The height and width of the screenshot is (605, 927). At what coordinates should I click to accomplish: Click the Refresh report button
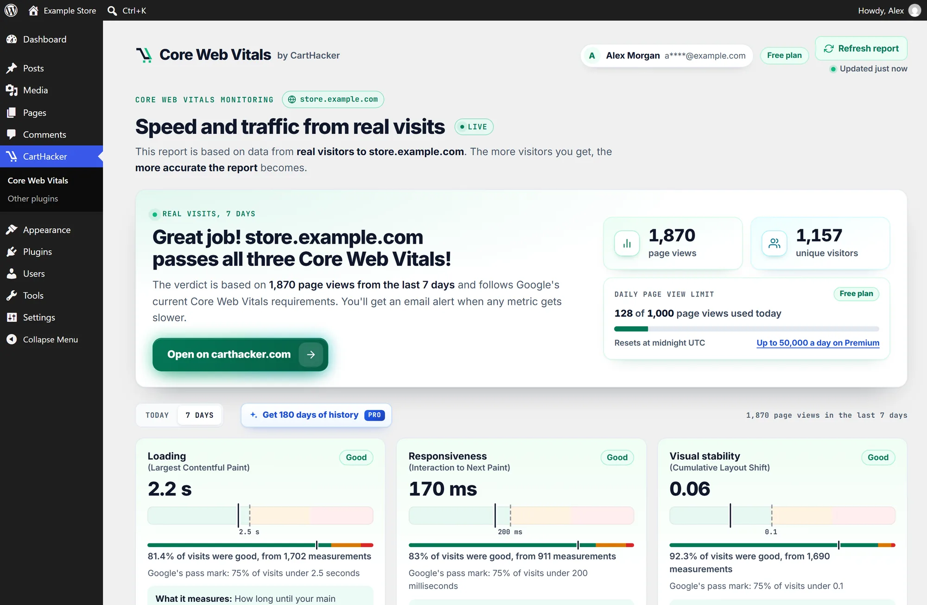tap(861, 49)
